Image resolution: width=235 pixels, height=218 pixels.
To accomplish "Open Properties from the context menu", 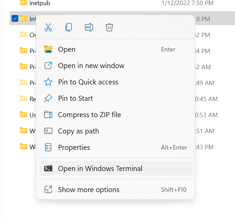I will pos(115,147).
